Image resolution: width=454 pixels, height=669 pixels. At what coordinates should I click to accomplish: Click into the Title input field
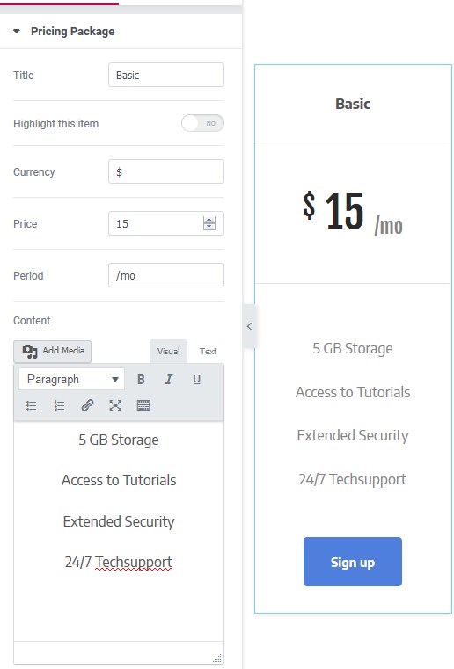pyautogui.click(x=166, y=75)
